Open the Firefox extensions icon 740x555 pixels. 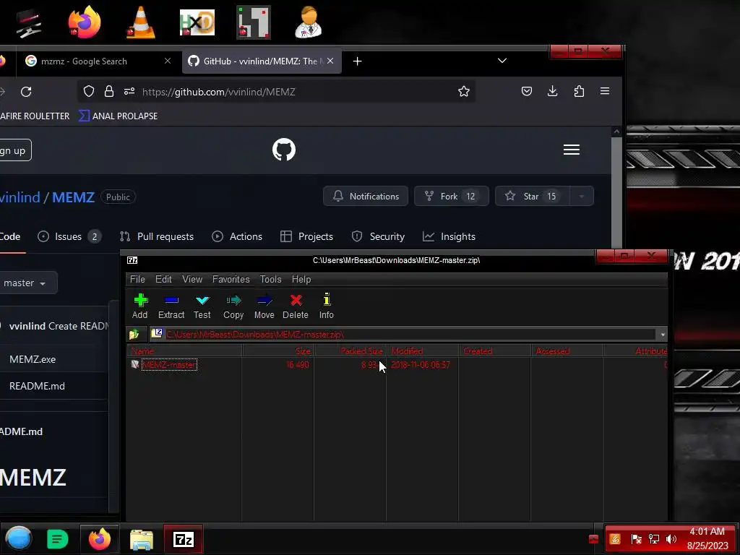(x=579, y=91)
